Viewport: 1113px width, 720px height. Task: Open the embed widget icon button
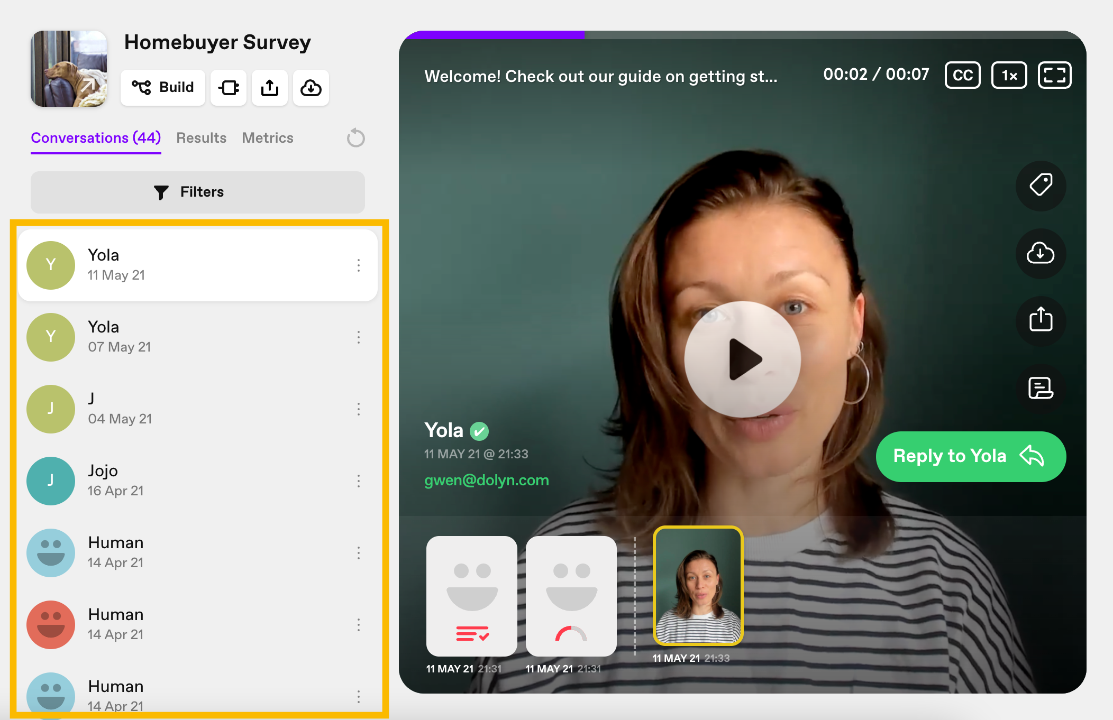[x=229, y=87]
